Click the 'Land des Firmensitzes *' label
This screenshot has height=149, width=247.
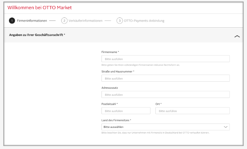pos(116,120)
